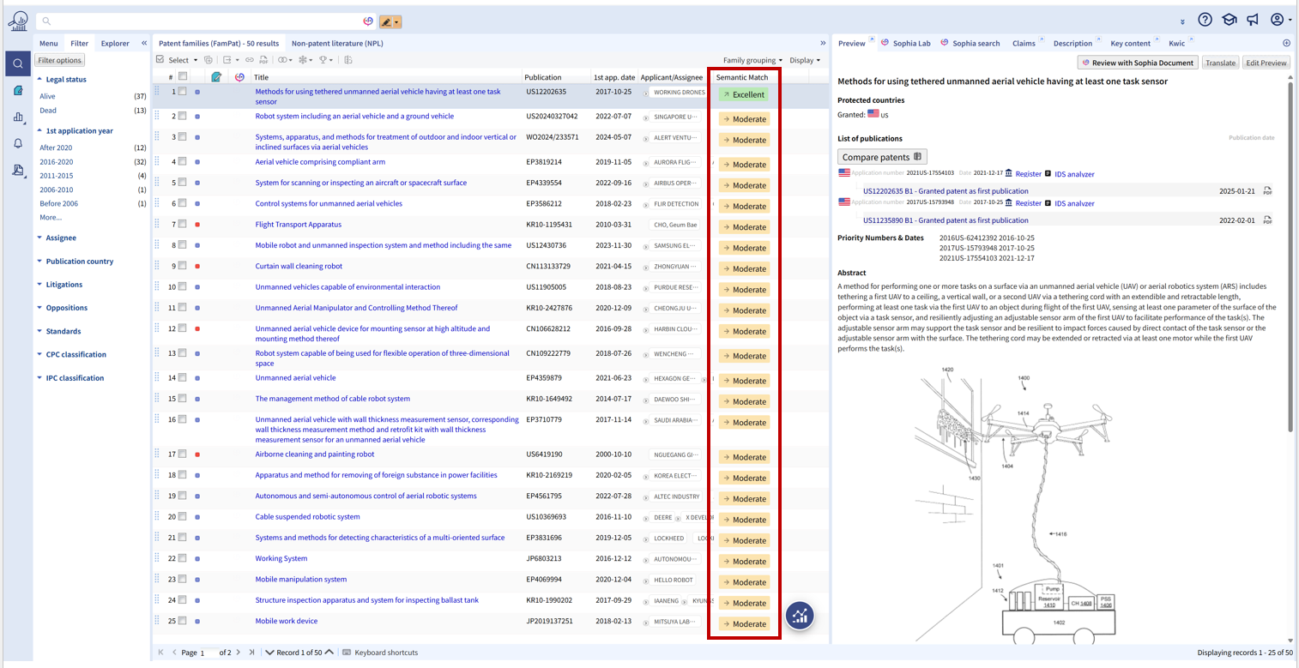The height and width of the screenshot is (668, 1299).
Task: Open the graduation cap training icon
Action: pyautogui.click(x=1229, y=20)
